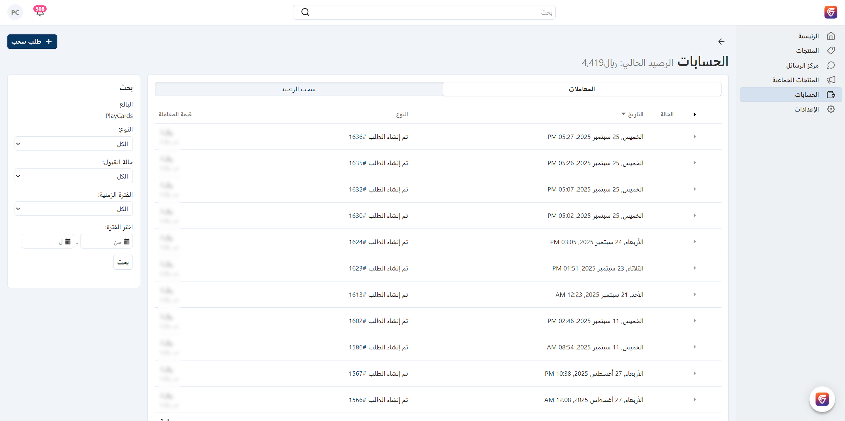Open الإعدادات gear icon in sidebar
Viewport: 845px width, 421px height.
[x=831, y=109]
